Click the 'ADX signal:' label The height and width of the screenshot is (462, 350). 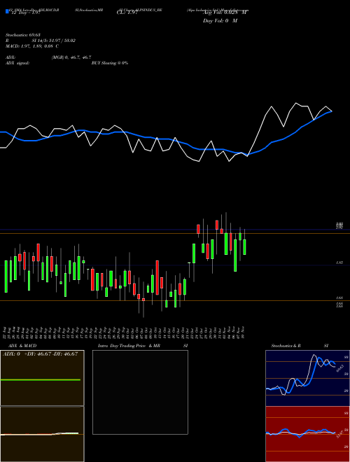[x=17, y=63]
